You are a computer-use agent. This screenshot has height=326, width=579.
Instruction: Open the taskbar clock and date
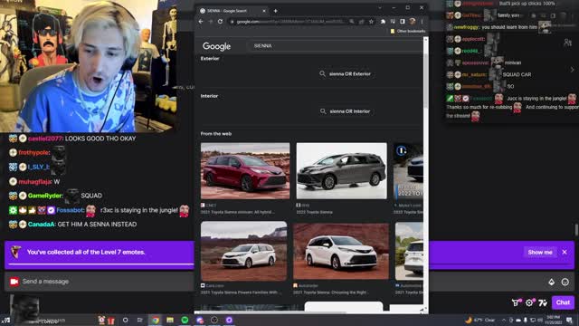click(x=553, y=320)
